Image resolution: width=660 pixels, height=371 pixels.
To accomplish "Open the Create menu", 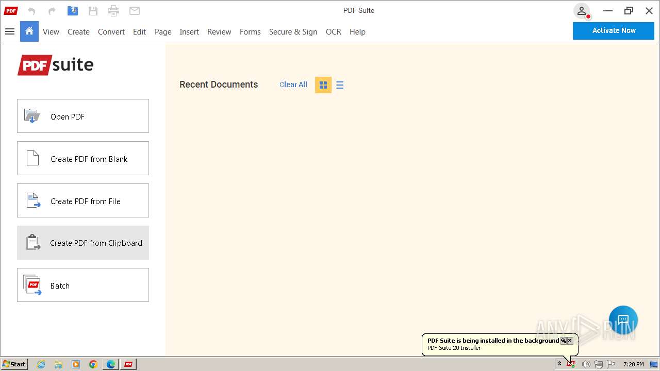I will pyautogui.click(x=78, y=32).
